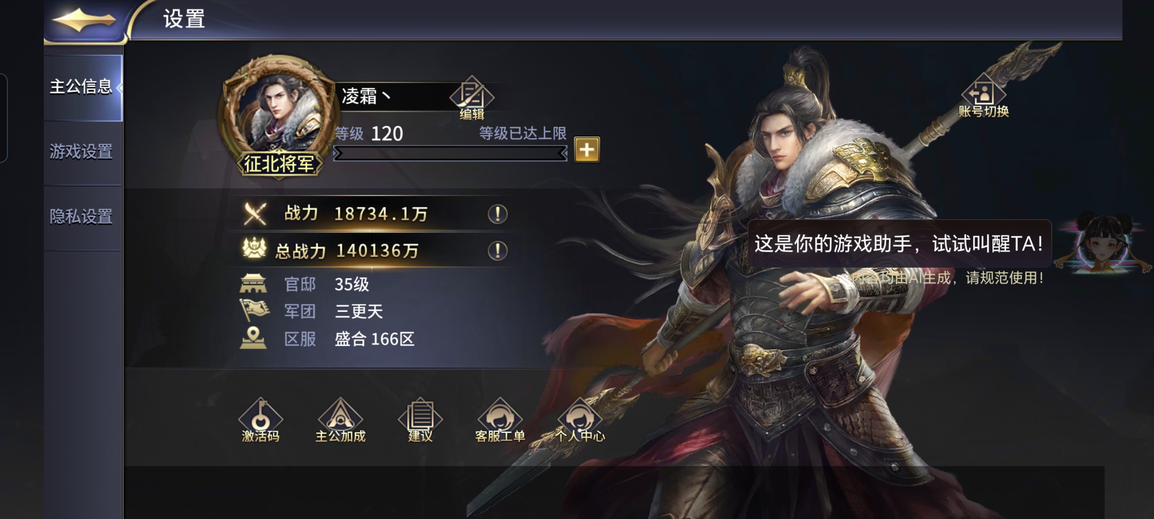
Task: Open 客服工单 customer service ticket
Action: [x=500, y=420]
